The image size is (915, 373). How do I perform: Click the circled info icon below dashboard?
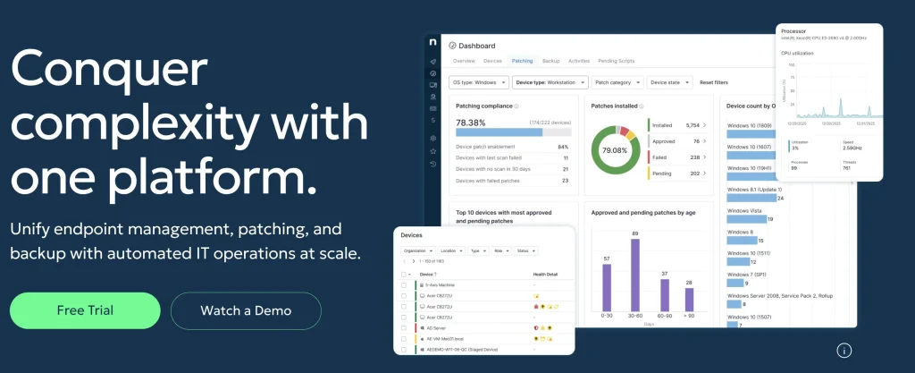(844, 351)
